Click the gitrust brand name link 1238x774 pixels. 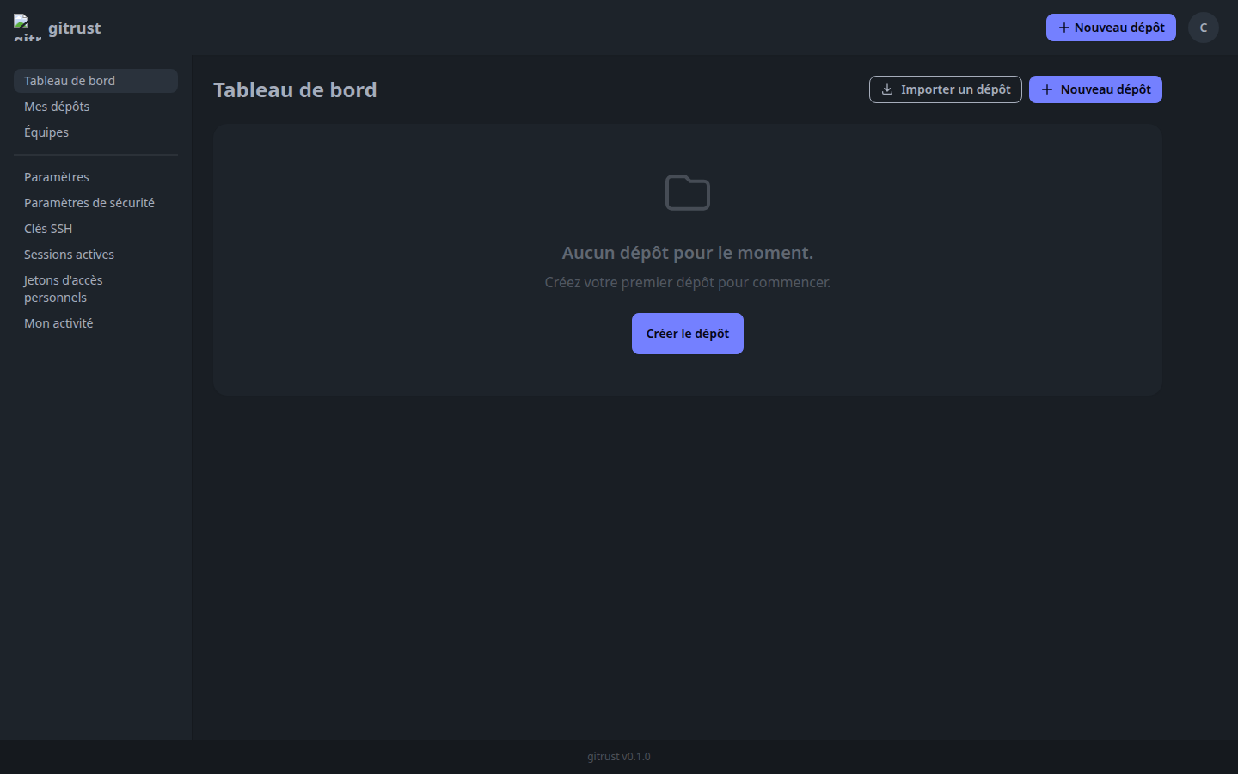(x=74, y=28)
